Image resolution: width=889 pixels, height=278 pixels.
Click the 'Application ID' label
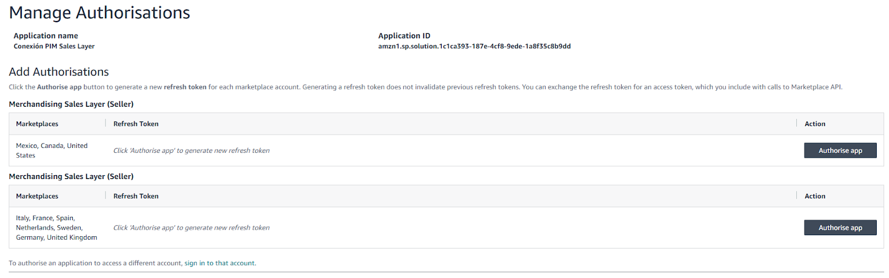[x=404, y=36]
